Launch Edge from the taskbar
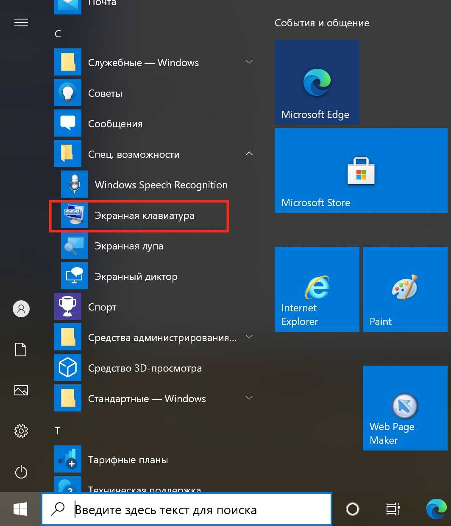This screenshot has width=451, height=526. [x=437, y=509]
